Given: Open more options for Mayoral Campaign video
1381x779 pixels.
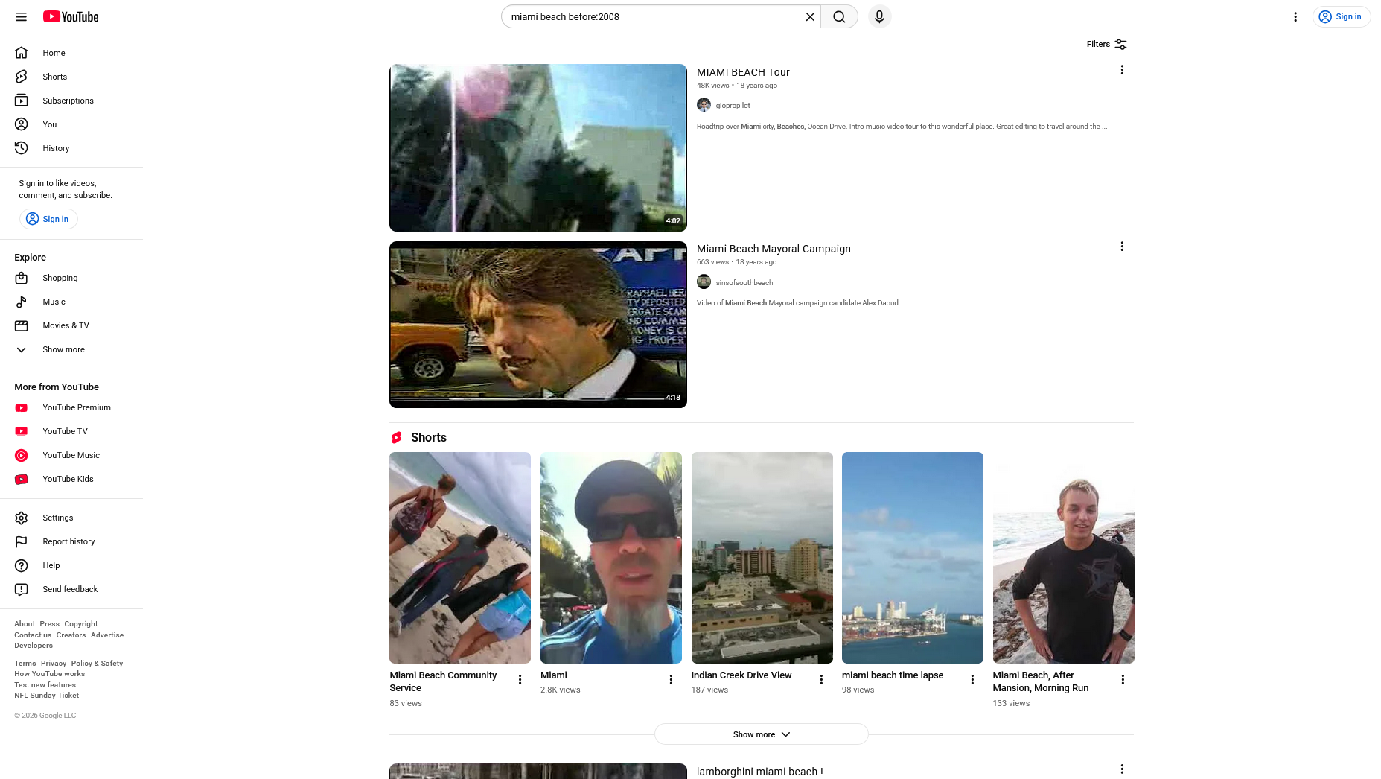Looking at the screenshot, I should click(x=1122, y=247).
